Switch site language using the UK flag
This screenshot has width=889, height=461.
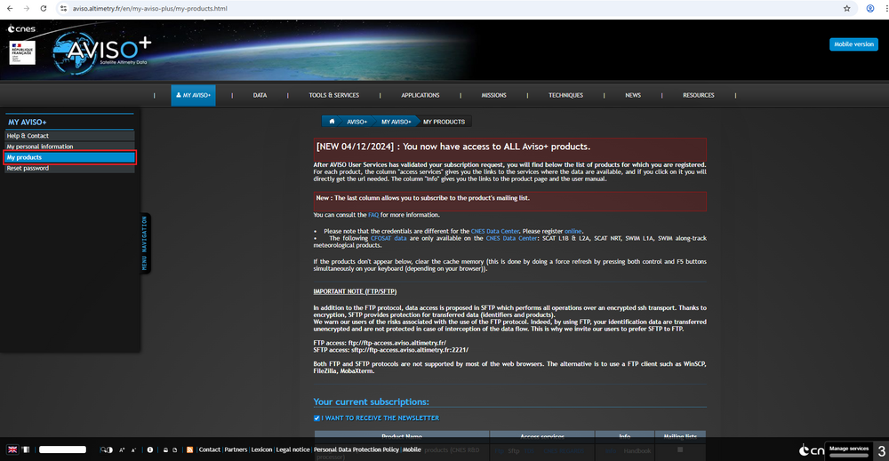12,450
